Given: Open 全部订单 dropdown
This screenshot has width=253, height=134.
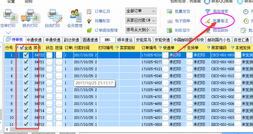Looking at the screenshot, I should tap(141, 11).
